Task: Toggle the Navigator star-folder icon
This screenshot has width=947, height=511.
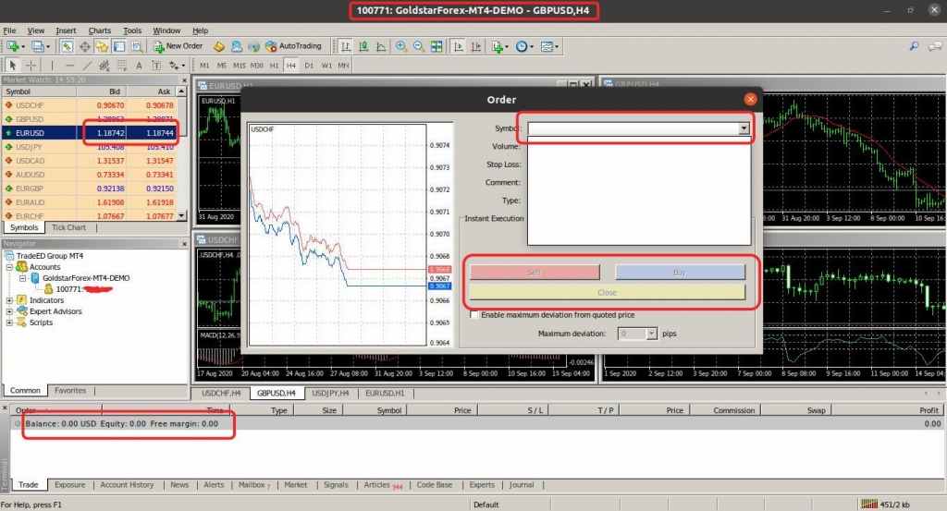Action: pyautogui.click(x=102, y=46)
